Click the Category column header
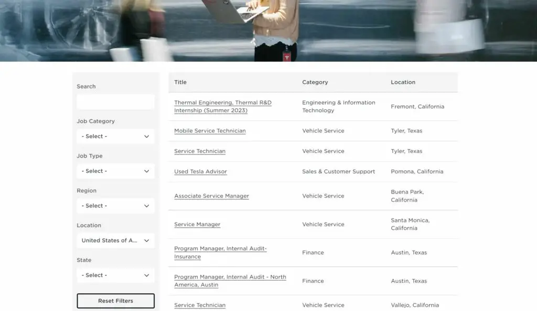The height and width of the screenshot is (311, 537). [x=315, y=82]
